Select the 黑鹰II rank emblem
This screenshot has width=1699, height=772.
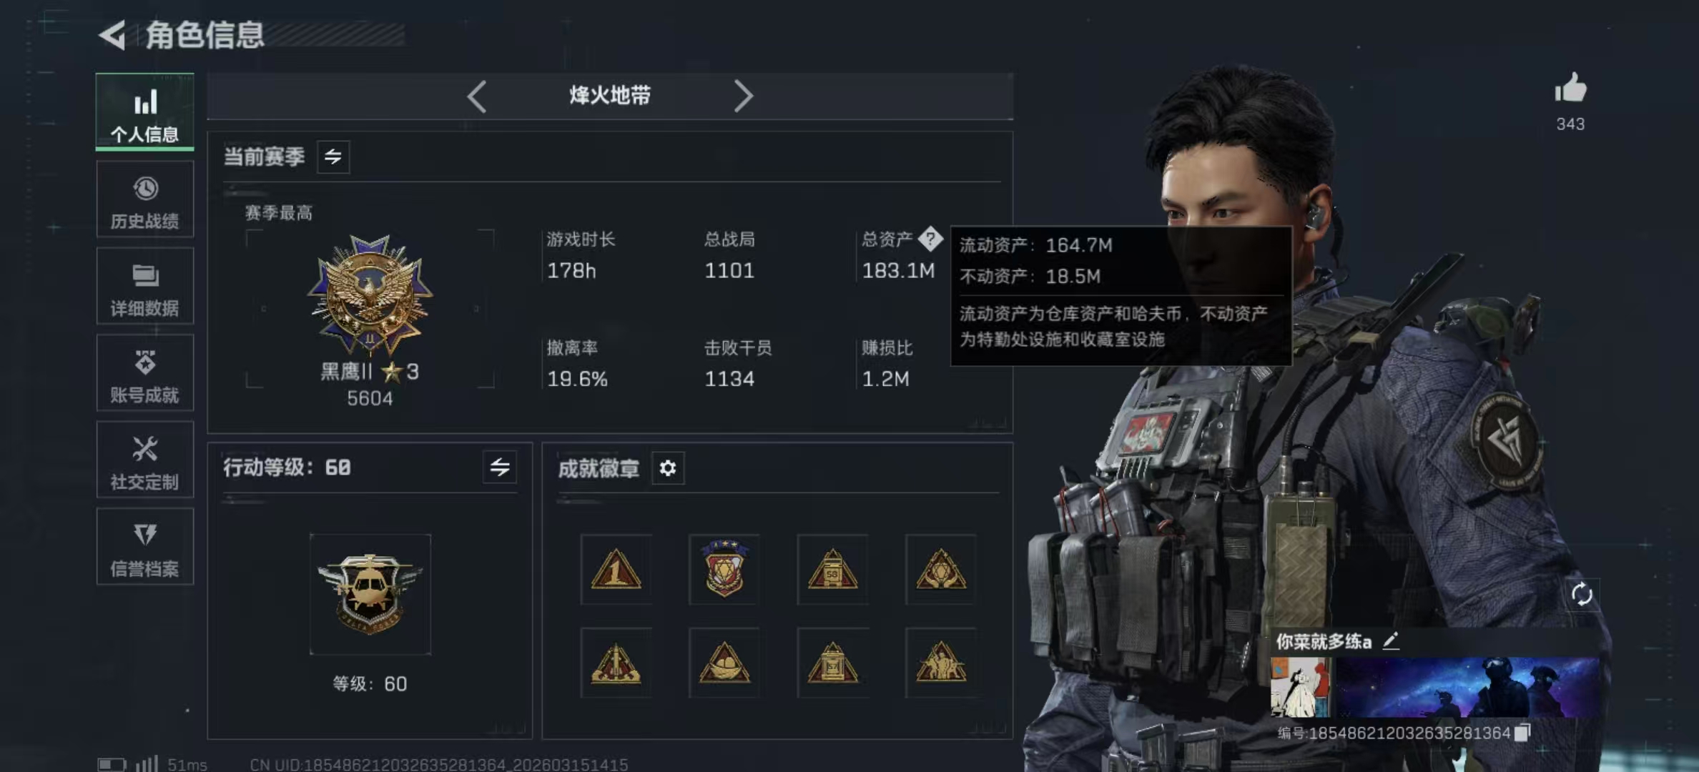370,295
